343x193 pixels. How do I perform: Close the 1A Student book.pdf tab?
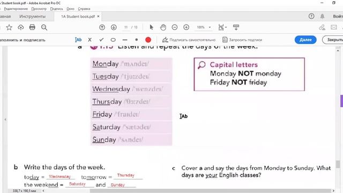pyautogui.click(x=98, y=16)
